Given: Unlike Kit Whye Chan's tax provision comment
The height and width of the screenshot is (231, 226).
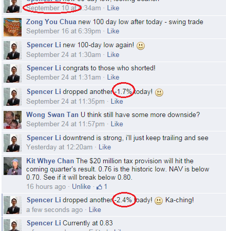Looking at the screenshot, I should click(81, 186).
